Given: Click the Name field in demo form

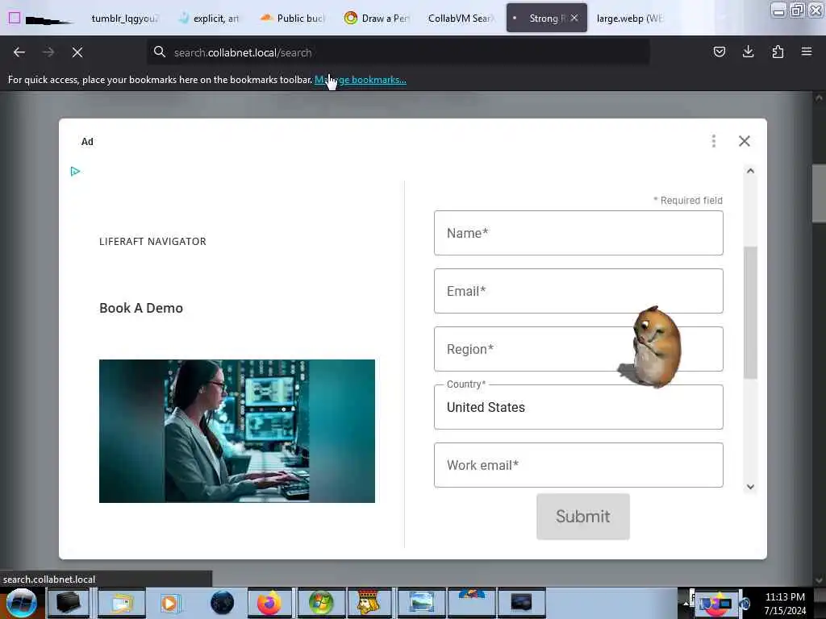Looking at the screenshot, I should click(x=578, y=233).
